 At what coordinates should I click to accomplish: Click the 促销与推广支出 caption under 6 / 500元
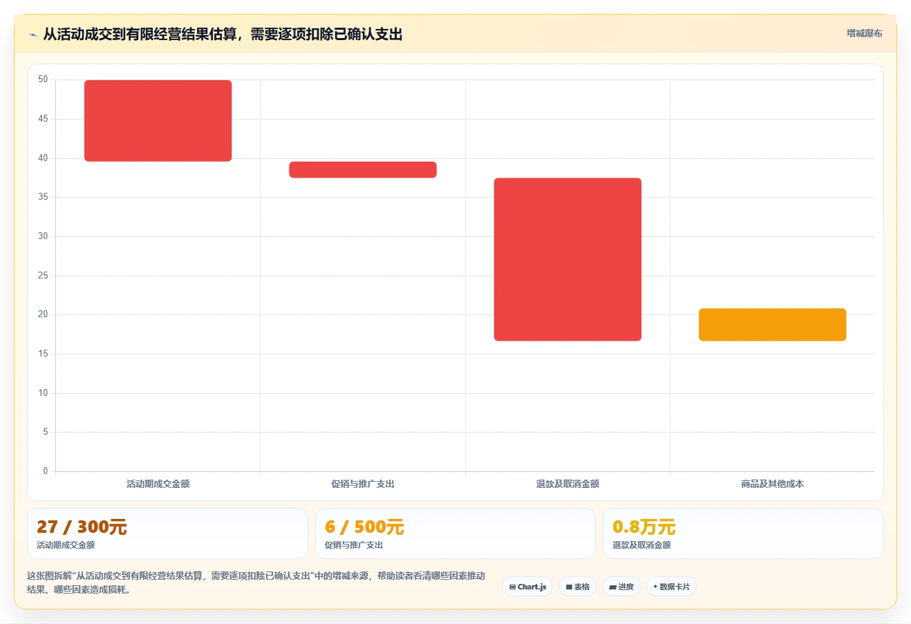(354, 545)
